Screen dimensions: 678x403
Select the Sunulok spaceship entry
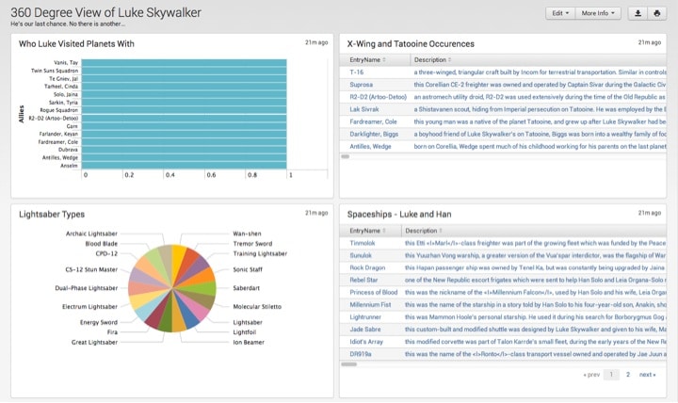361,255
